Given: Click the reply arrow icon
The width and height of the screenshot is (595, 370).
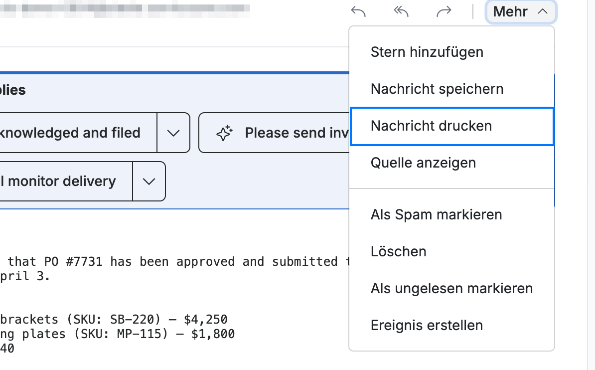Looking at the screenshot, I should pos(358,12).
